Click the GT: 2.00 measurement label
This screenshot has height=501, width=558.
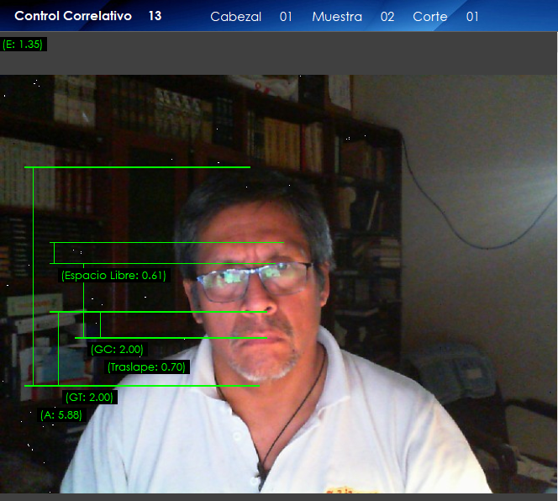point(89,398)
